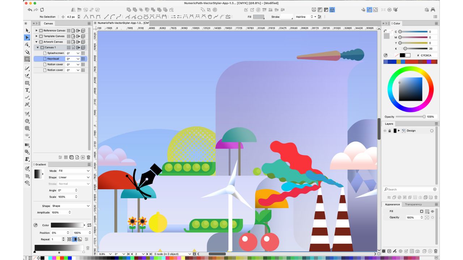Expand the Reference Canvas tree item

(37, 31)
